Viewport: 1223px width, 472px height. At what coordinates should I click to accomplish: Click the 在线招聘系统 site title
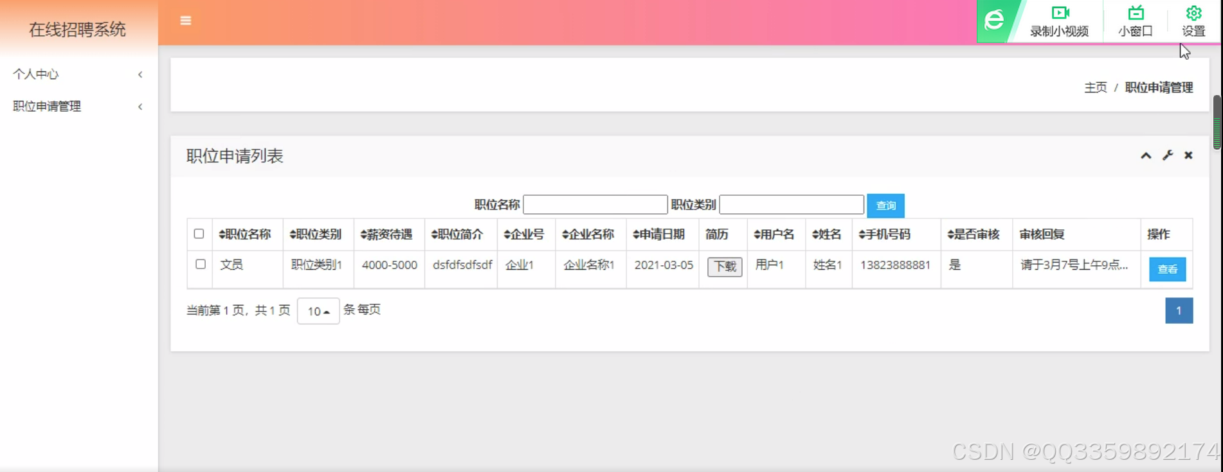pos(77,30)
